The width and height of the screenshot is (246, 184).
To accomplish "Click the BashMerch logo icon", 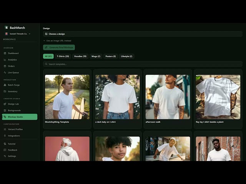I will click(6, 28).
